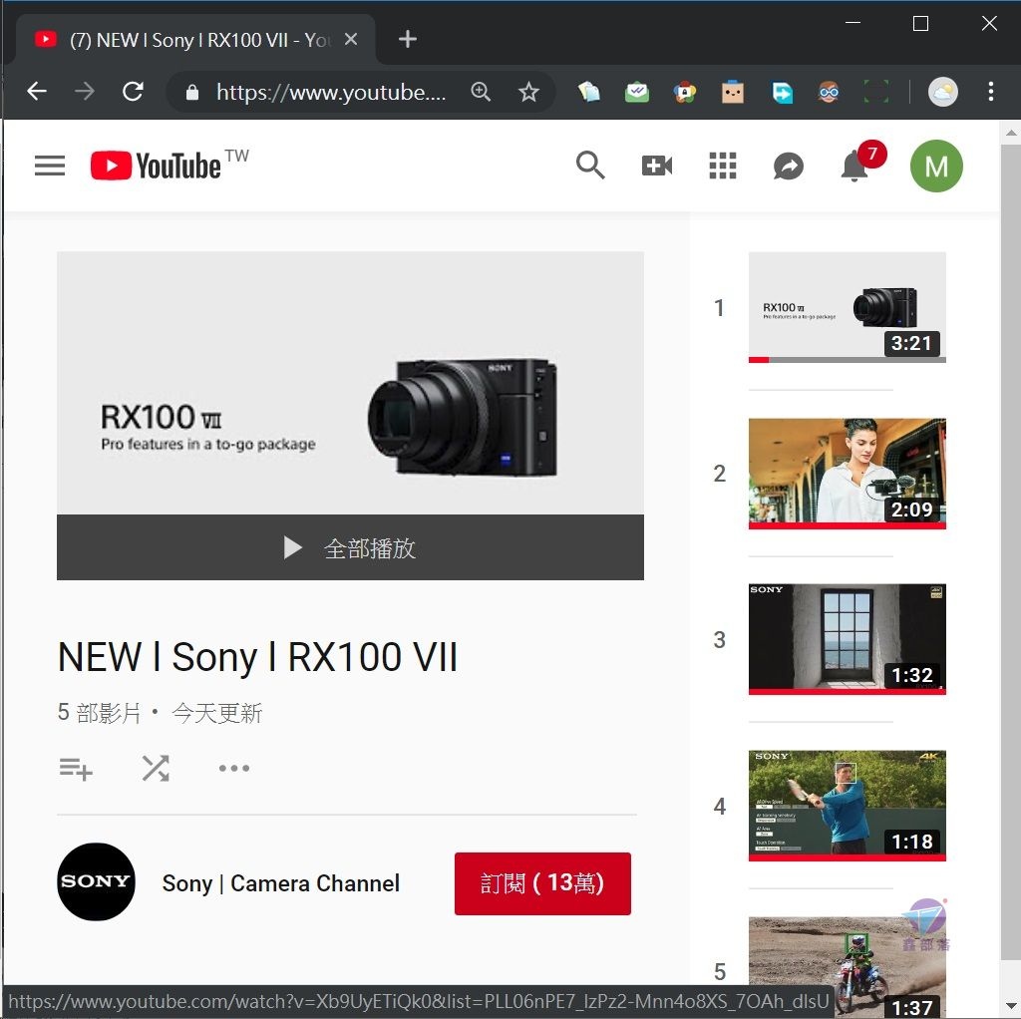Screen dimensions: 1021x1019
Task: Click the glasses face extension icon
Action: point(829,91)
